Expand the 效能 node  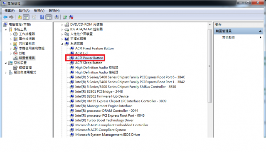11,54
